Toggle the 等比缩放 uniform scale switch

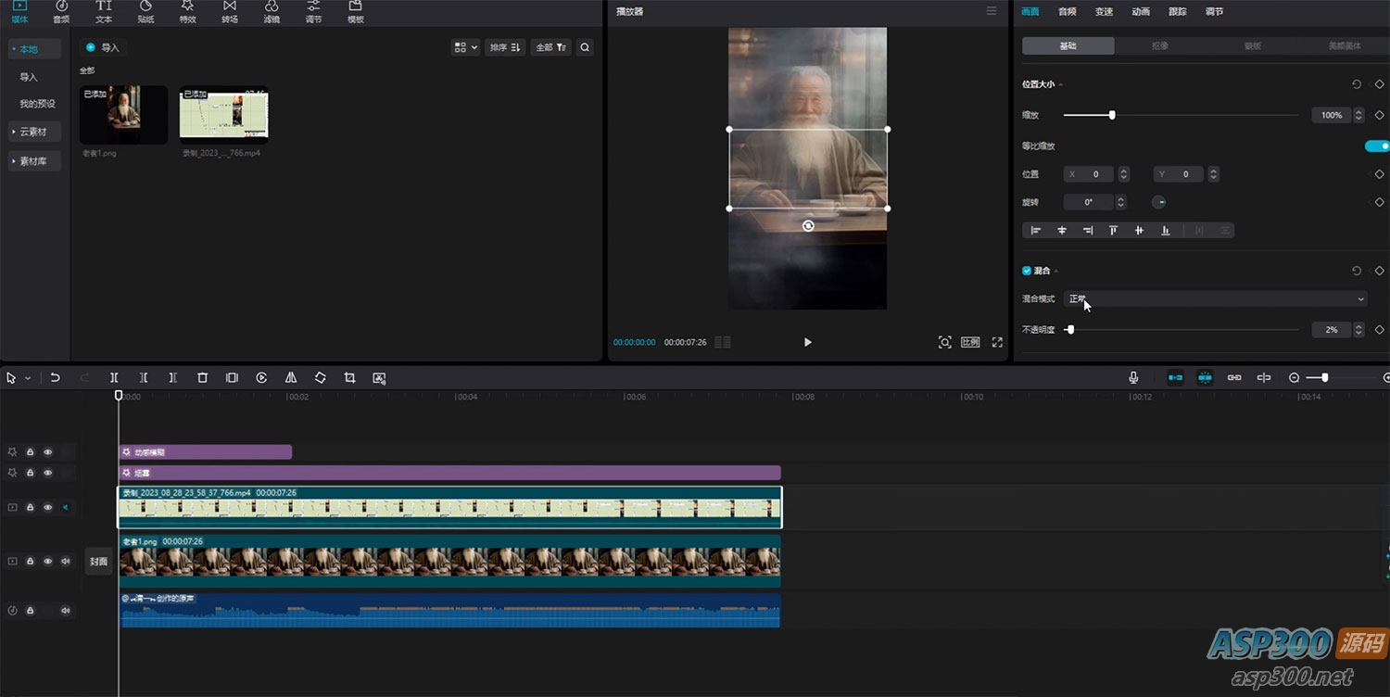coord(1377,146)
